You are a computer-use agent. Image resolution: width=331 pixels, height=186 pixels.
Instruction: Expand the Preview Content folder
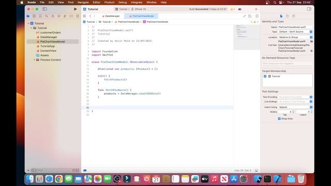[x=35, y=60]
